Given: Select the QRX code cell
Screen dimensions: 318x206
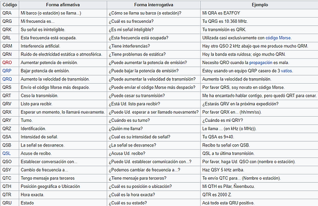Looking at the screenshot, I should click(10, 112).
